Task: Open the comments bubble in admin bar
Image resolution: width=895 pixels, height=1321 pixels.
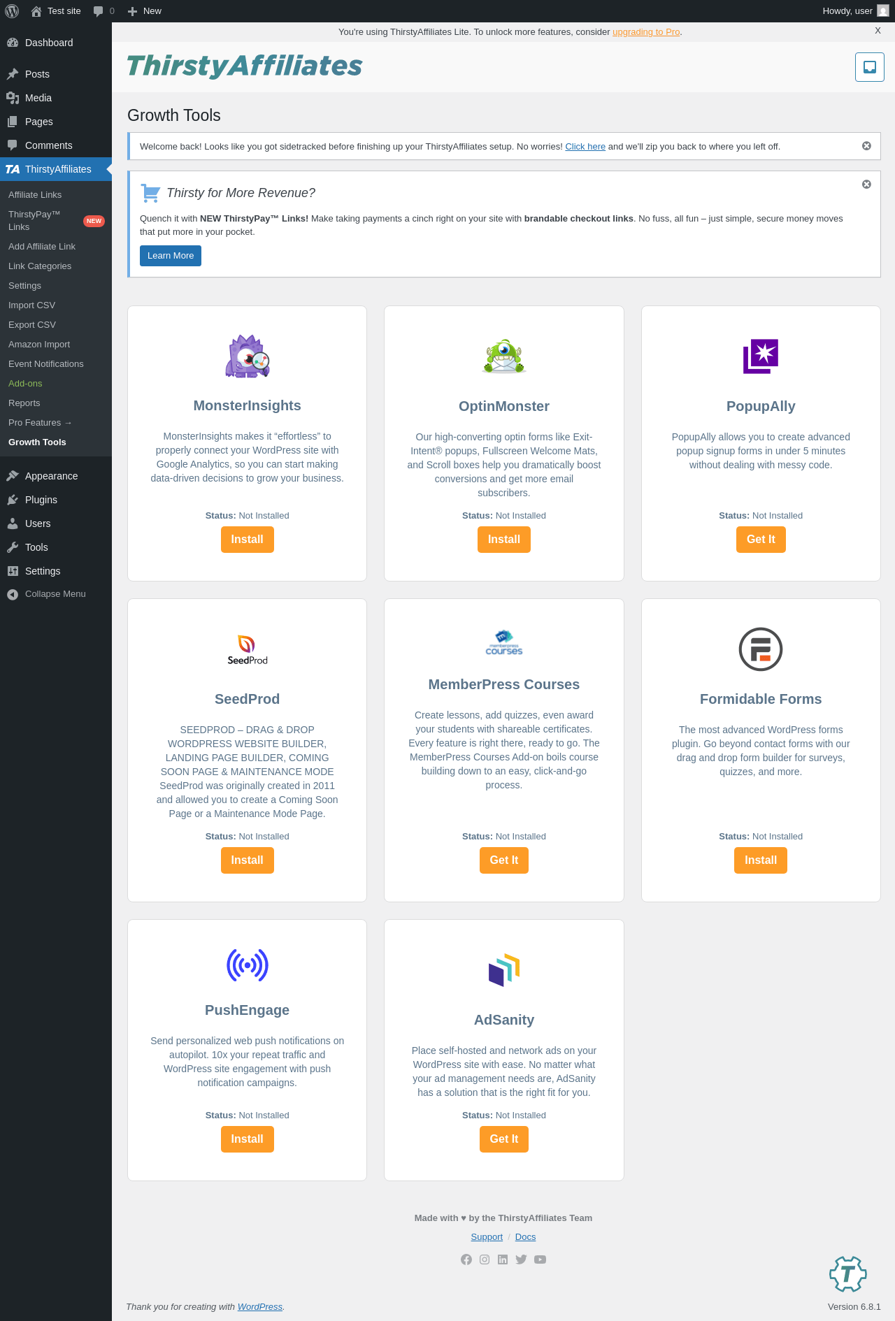Action: click(x=103, y=11)
